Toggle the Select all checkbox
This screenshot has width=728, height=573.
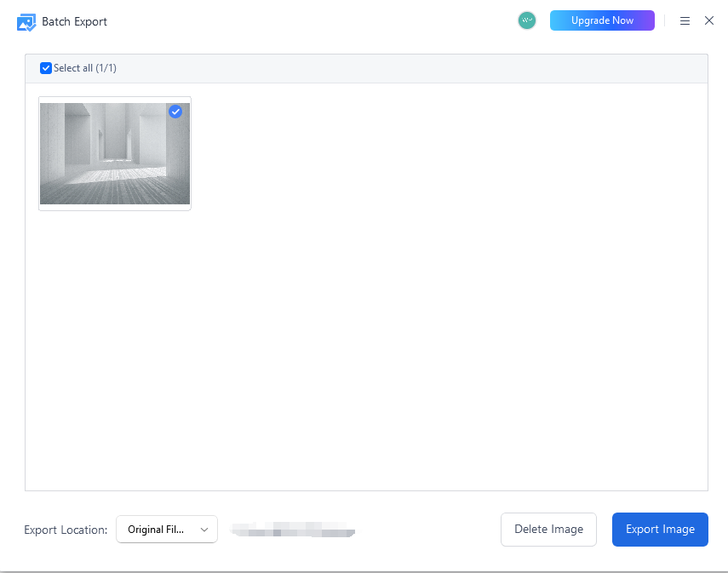45,68
